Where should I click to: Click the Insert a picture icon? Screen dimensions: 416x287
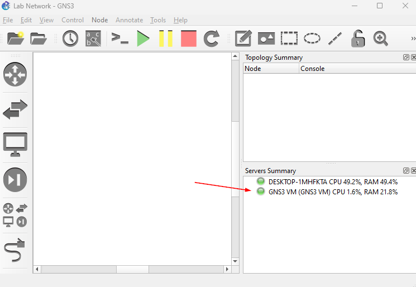(266, 39)
